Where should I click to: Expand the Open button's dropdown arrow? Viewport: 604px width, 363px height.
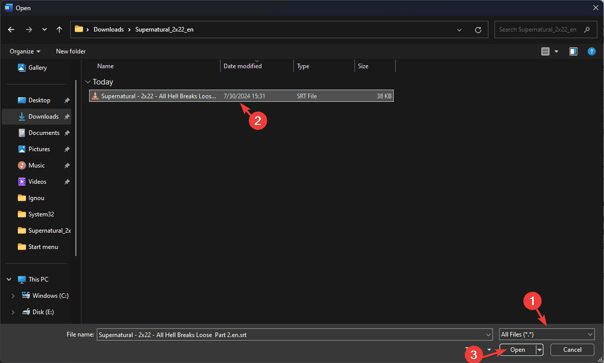click(x=539, y=350)
